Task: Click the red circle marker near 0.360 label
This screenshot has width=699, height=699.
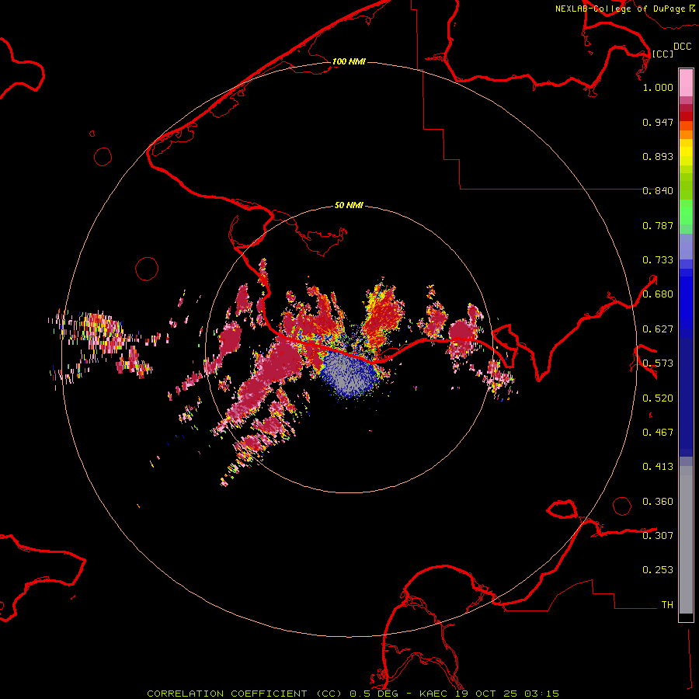Action: click(x=622, y=506)
